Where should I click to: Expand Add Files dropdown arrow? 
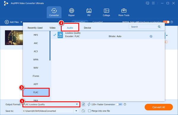click(21, 22)
